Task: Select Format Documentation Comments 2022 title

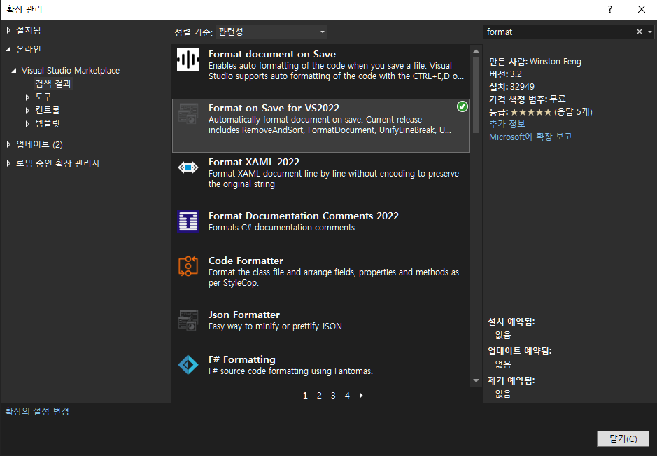Action: (x=304, y=216)
